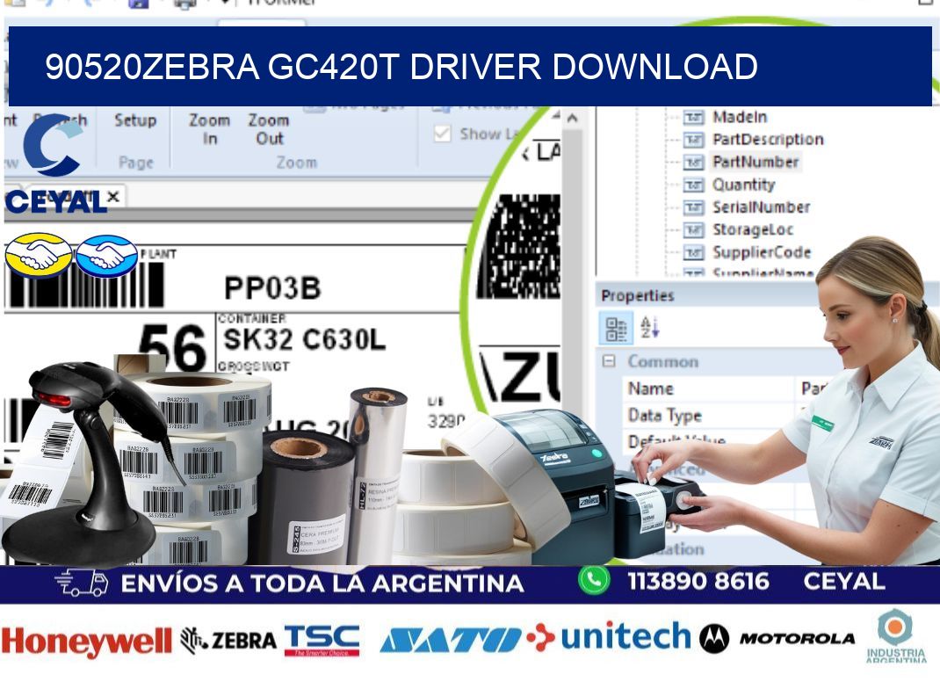Image resolution: width=940 pixels, height=682 pixels.
Task: Open Setup in the Page ribbon group
Action: [137, 120]
